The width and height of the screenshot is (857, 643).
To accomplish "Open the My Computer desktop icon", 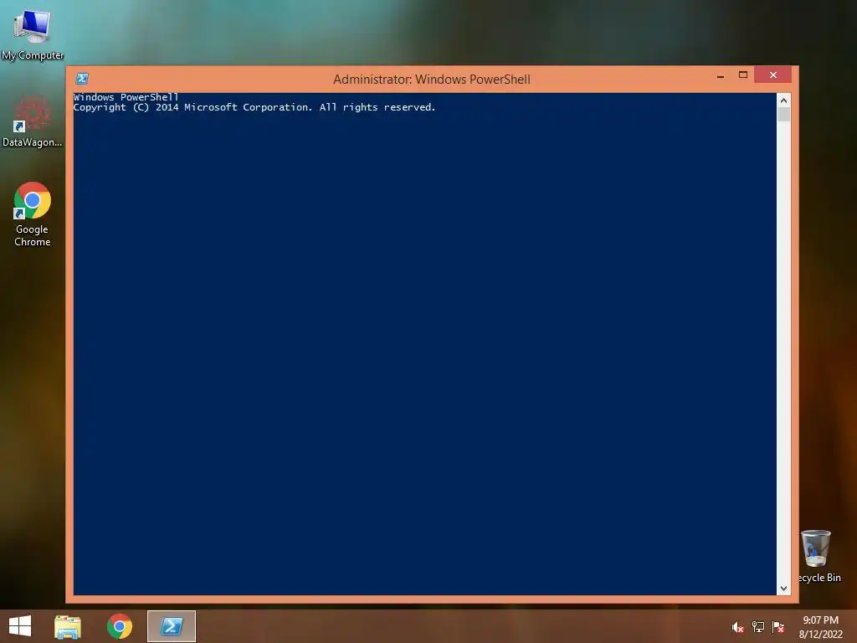I will pyautogui.click(x=33, y=35).
